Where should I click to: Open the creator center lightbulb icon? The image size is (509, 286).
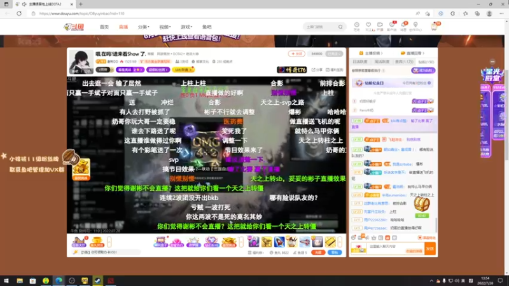coord(415,26)
